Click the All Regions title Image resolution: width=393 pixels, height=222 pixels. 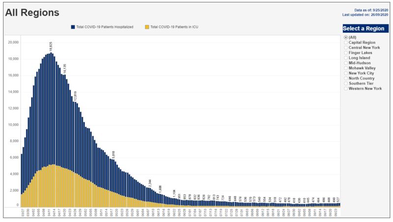coord(32,13)
